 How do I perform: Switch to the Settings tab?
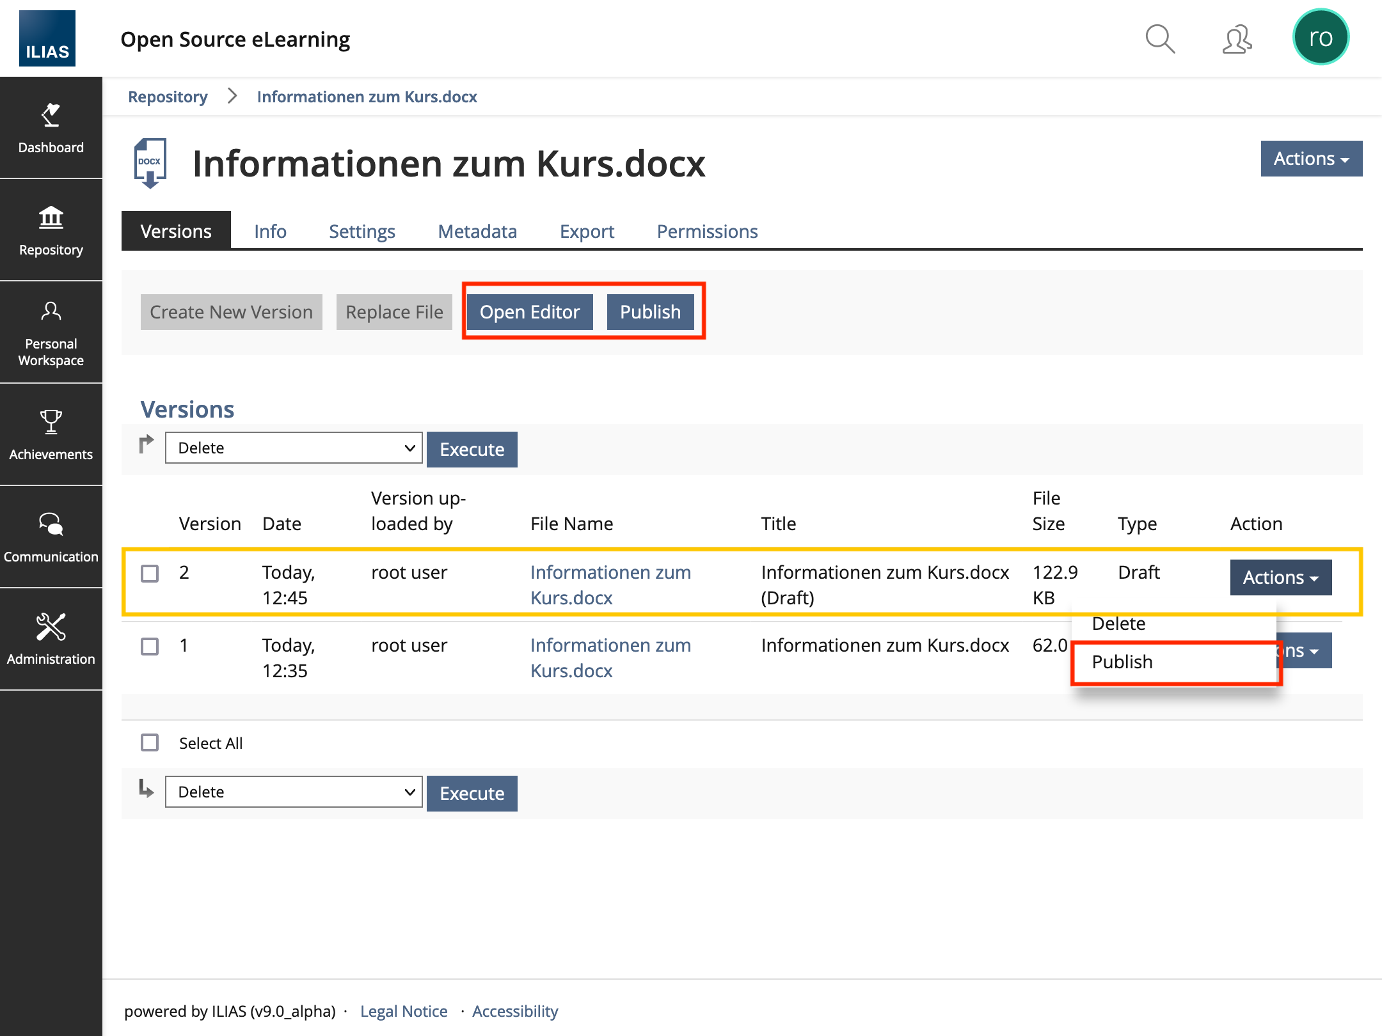point(361,231)
